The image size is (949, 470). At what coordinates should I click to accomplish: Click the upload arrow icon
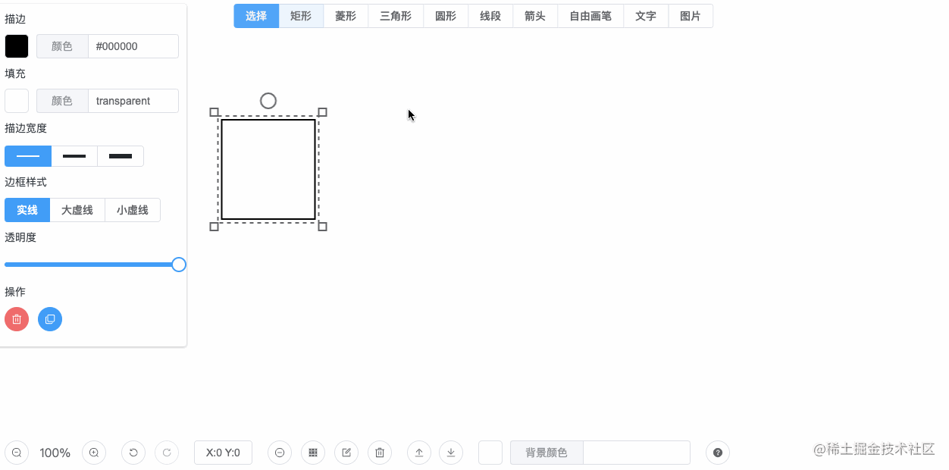[419, 453]
